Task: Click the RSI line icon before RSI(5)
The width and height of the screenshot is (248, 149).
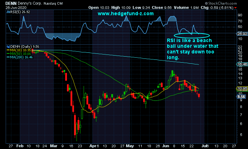Action: point(8,12)
